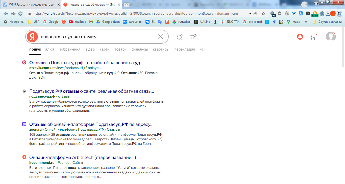
Task: Switch to the карти search tab
Action: 105,49
